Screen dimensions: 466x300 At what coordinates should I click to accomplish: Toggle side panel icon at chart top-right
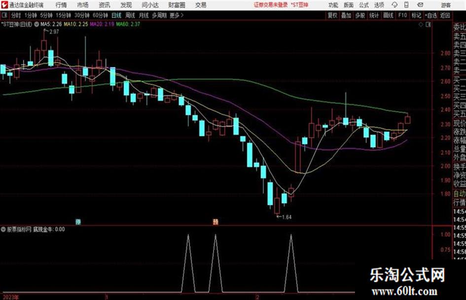click(428, 25)
